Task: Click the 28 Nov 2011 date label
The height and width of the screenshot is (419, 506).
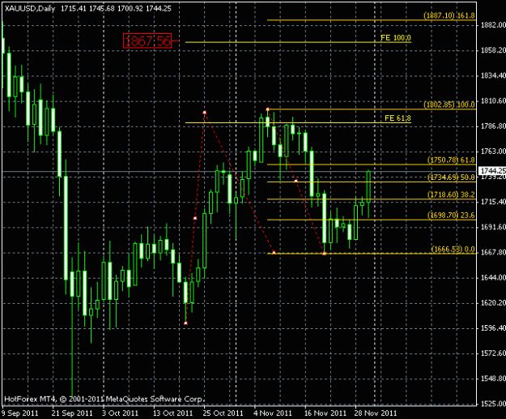Action: pos(376,413)
